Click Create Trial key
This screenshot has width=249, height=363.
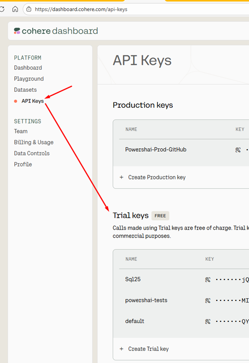pyautogui.click(x=149, y=349)
